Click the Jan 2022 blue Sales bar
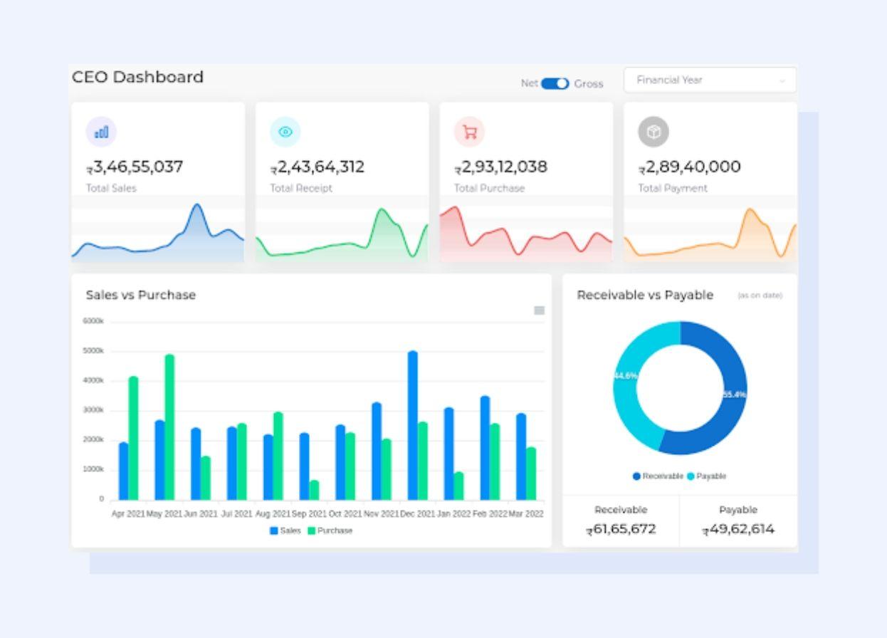This screenshot has width=887, height=638. point(449,454)
